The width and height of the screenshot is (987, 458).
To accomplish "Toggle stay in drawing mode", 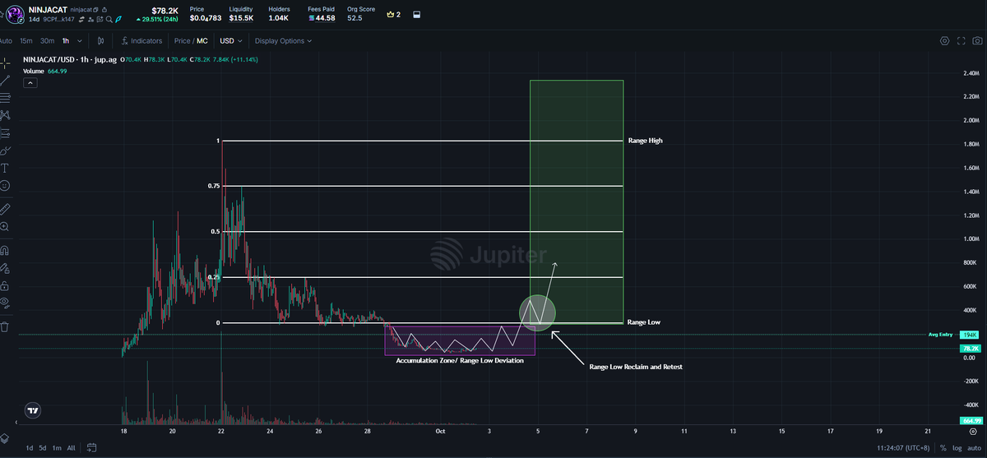I will tap(5, 268).
